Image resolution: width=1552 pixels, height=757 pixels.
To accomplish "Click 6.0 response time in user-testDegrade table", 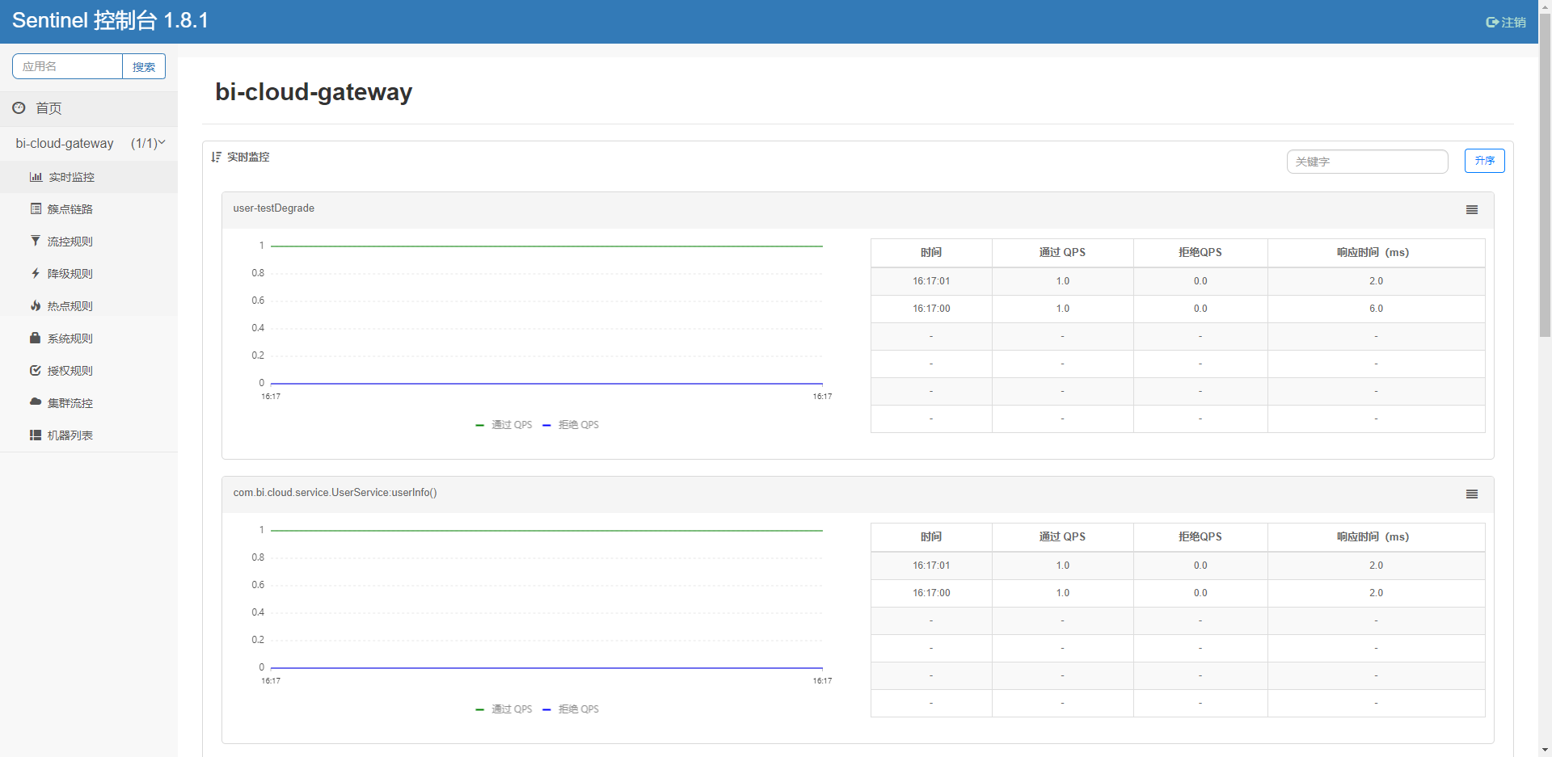I will (x=1376, y=309).
